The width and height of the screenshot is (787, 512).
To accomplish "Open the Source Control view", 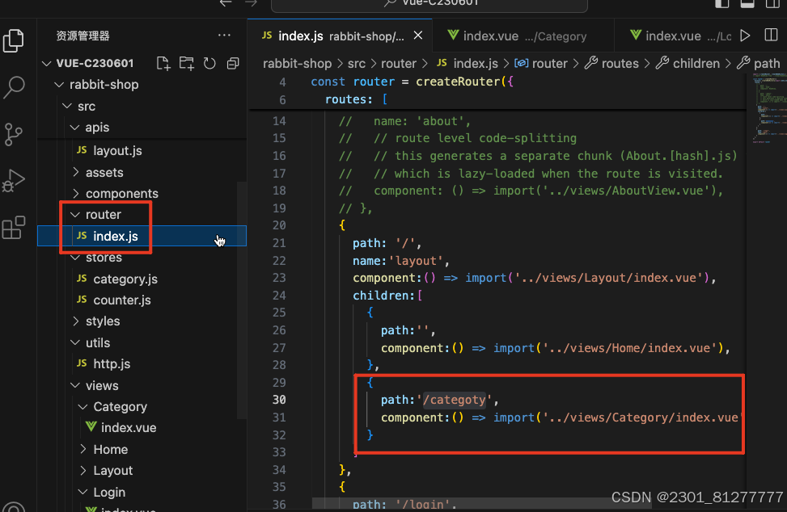I will 14,134.
